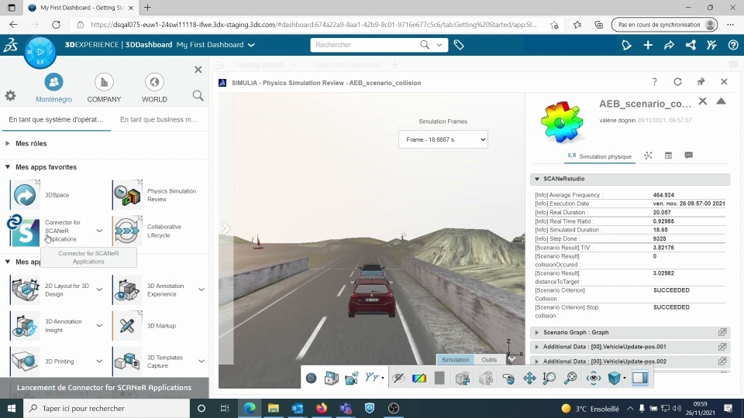
Task: Open the table view tab icon
Action: tap(668, 156)
